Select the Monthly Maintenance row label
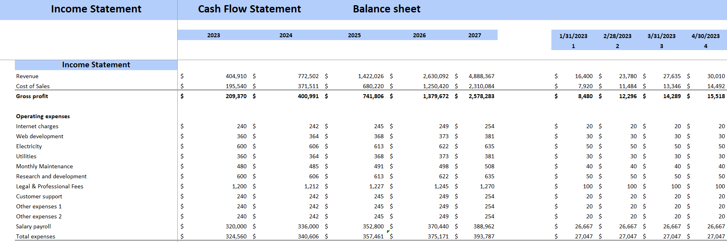 pos(45,166)
